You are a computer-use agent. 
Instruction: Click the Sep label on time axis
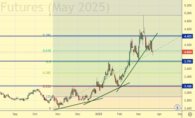(x=15, y=114)
